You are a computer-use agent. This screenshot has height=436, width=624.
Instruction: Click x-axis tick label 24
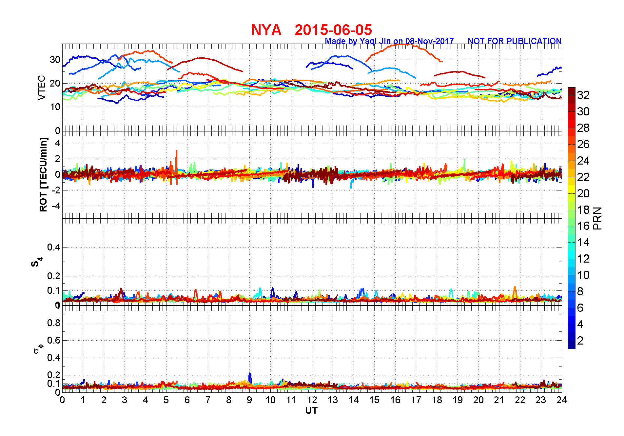tap(562, 400)
